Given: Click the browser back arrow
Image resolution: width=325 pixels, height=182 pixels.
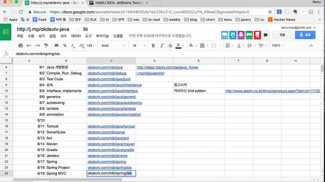Looking at the screenshot, I should pos(5,12).
